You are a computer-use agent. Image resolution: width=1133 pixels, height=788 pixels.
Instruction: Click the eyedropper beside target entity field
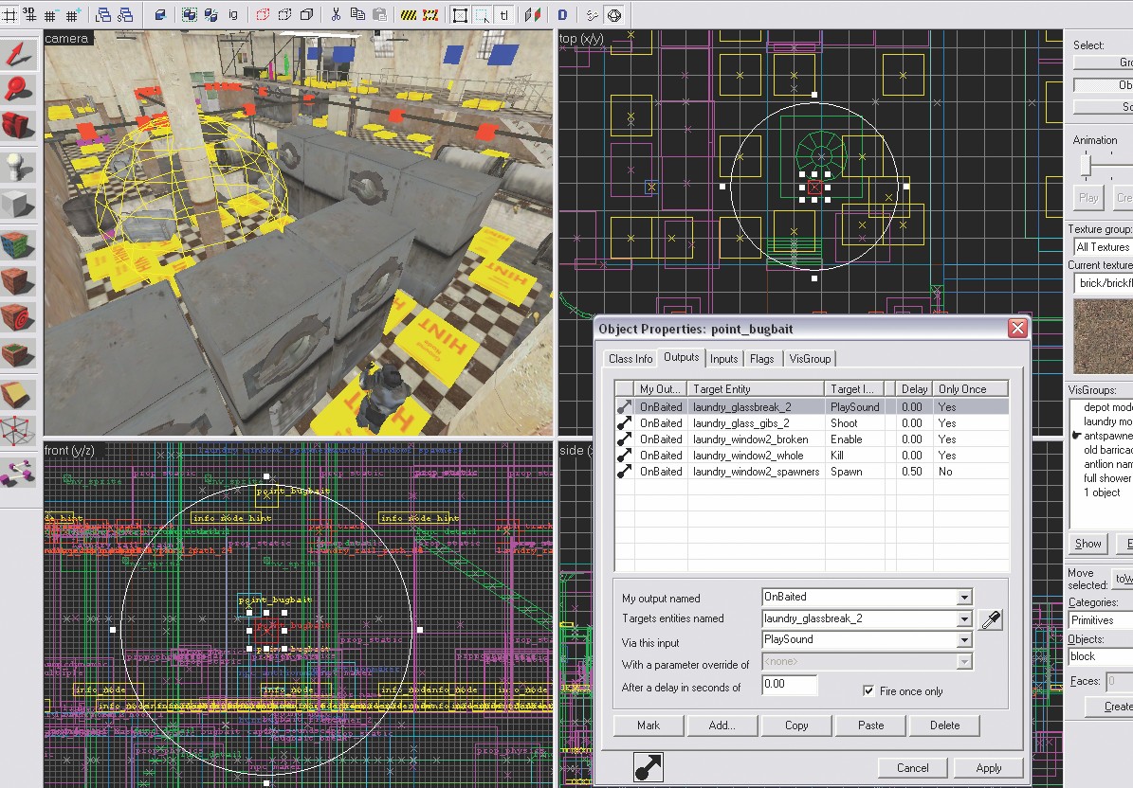(990, 619)
